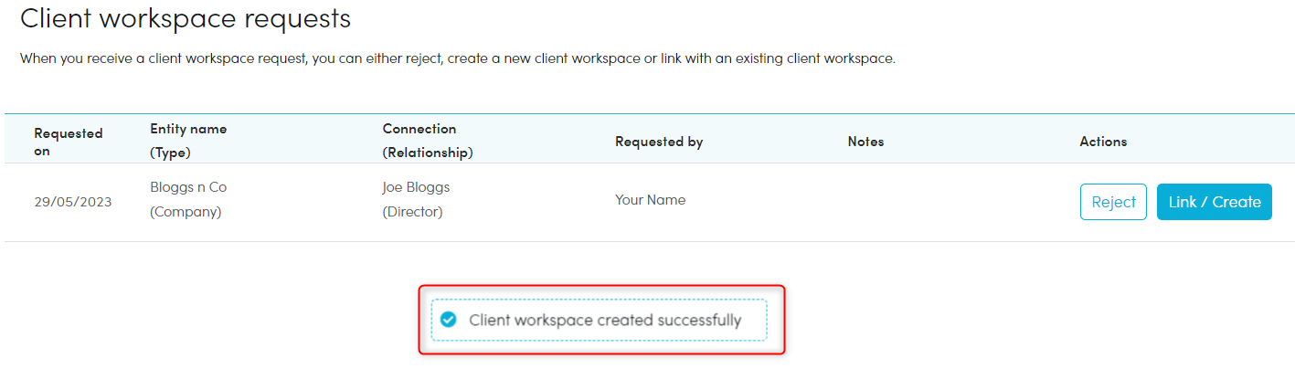1295x369 pixels.
Task: Click the Requested on column header
Action: point(68,142)
